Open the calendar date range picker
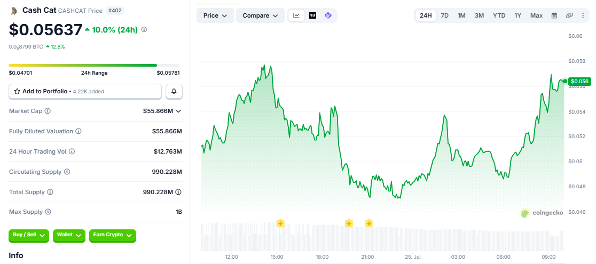This screenshot has height=264, width=596. [554, 15]
